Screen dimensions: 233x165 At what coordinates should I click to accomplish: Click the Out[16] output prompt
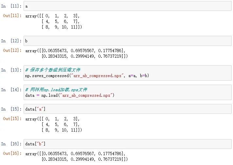click(12, 153)
